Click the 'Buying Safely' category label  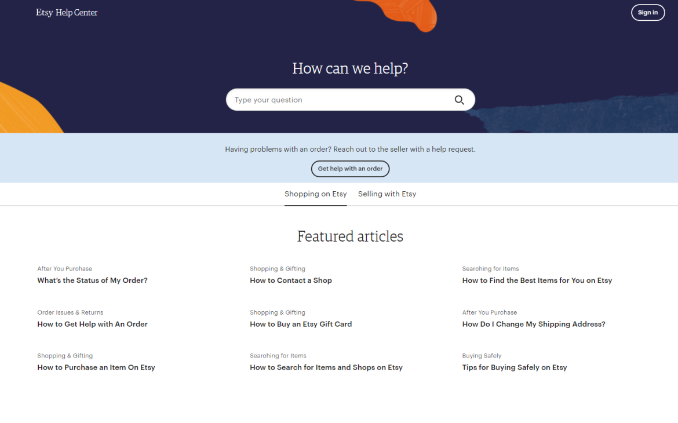[482, 356]
